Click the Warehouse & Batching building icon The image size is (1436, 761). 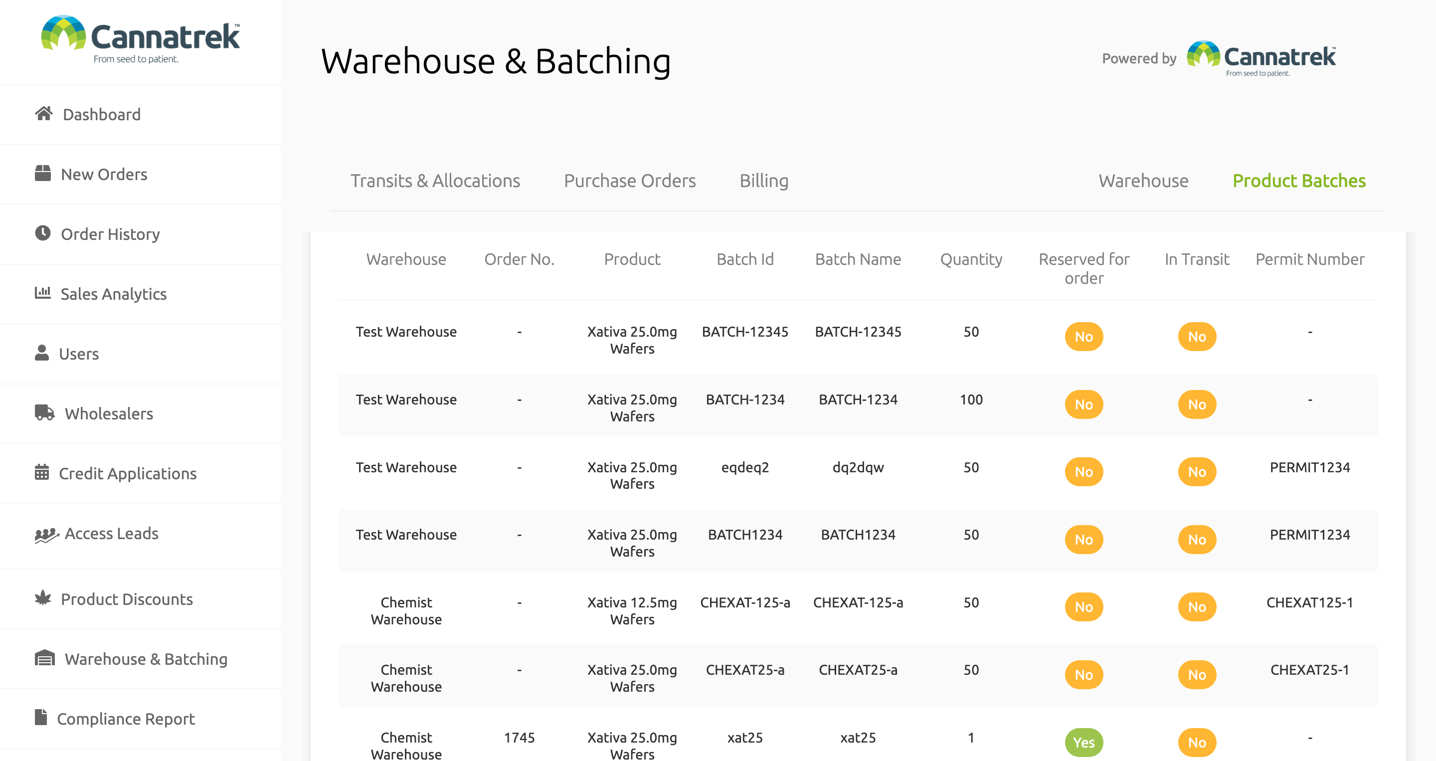click(x=44, y=658)
